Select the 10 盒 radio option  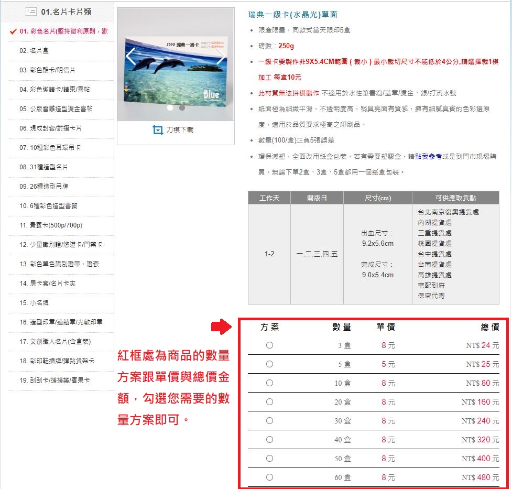click(269, 383)
